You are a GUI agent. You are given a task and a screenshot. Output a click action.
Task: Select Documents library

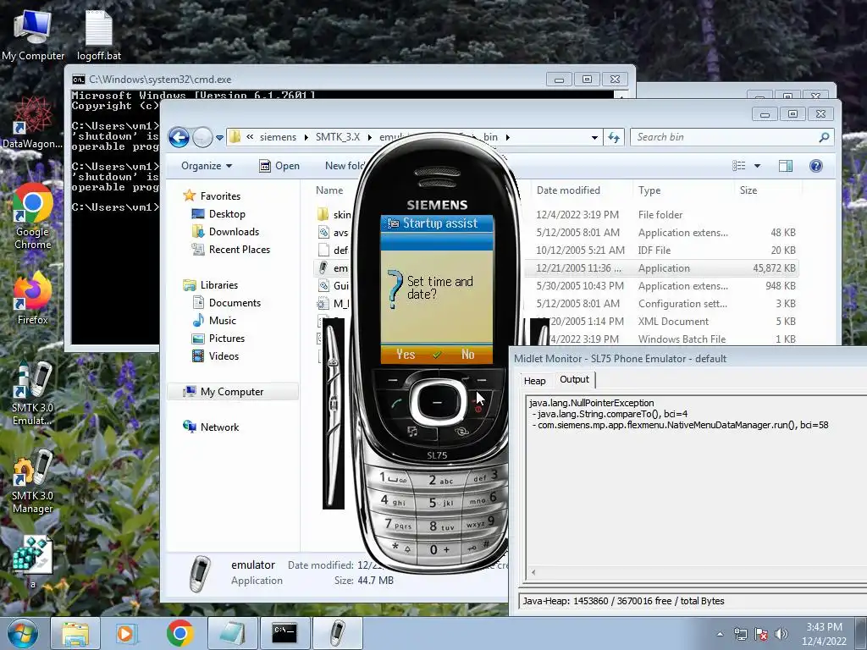tap(227, 303)
